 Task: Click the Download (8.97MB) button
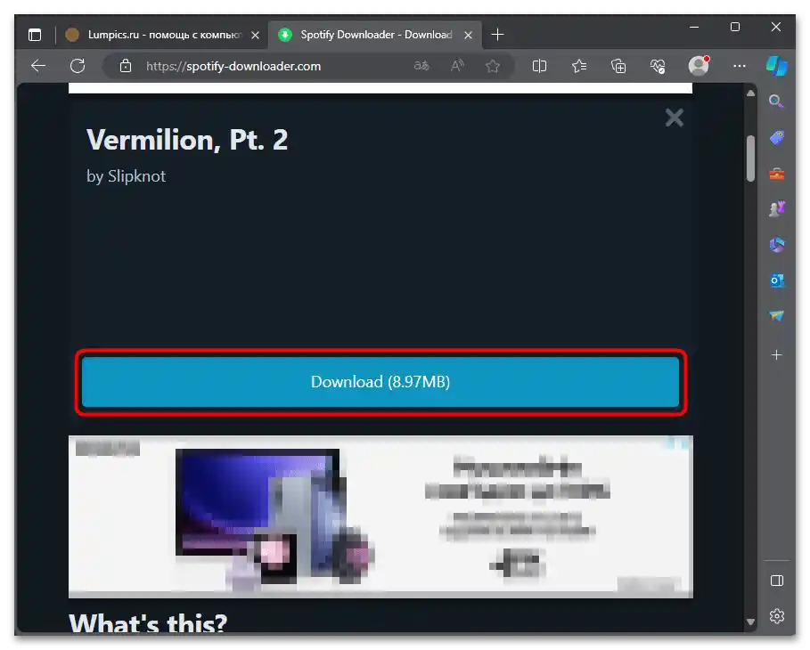(380, 382)
